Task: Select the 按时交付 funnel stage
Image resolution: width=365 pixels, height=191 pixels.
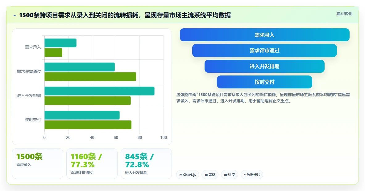Action: (264, 82)
